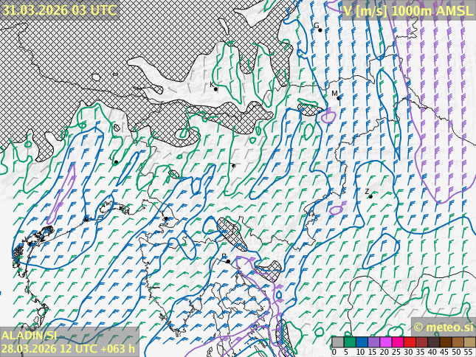Viewport: 476px width, 357px height.
Task: Click the 28.03.2026 12 UTC +063 h label
Action: (x=69, y=348)
